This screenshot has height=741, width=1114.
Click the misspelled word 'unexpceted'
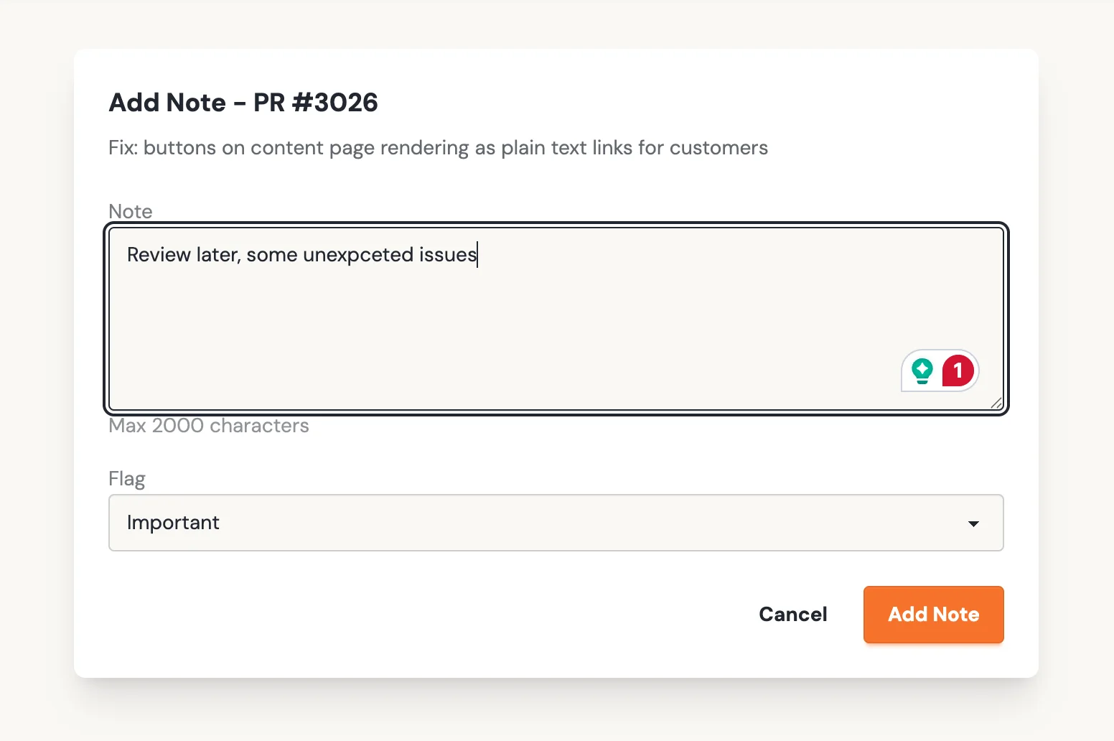[x=358, y=255]
